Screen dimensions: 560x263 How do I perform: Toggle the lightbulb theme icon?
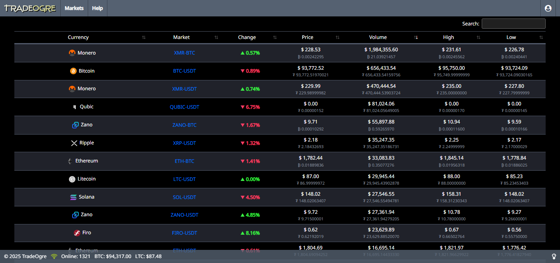[554, 256]
